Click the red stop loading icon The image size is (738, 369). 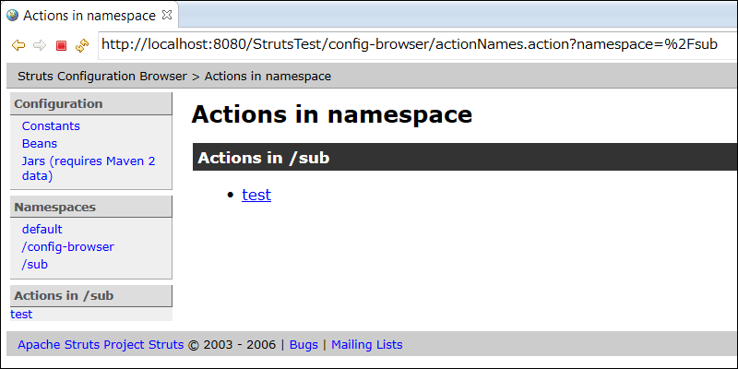click(61, 45)
